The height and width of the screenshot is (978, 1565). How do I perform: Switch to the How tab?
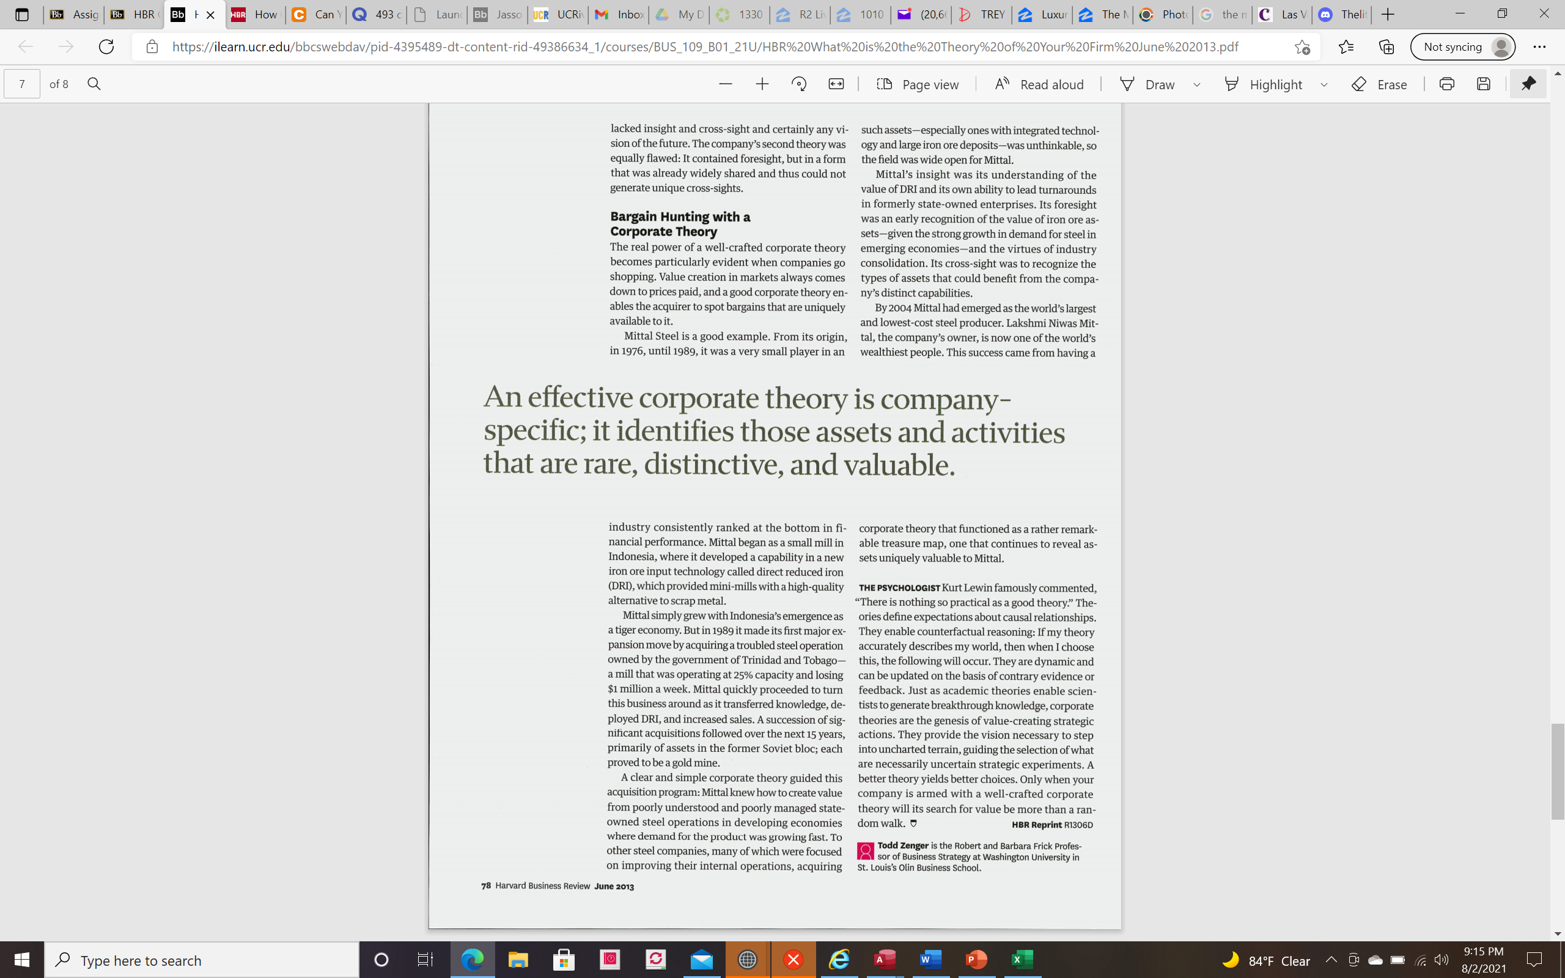pos(254,14)
